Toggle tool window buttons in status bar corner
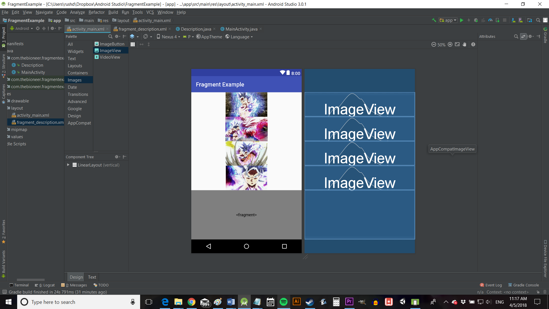The image size is (549, 309). [x=4, y=292]
